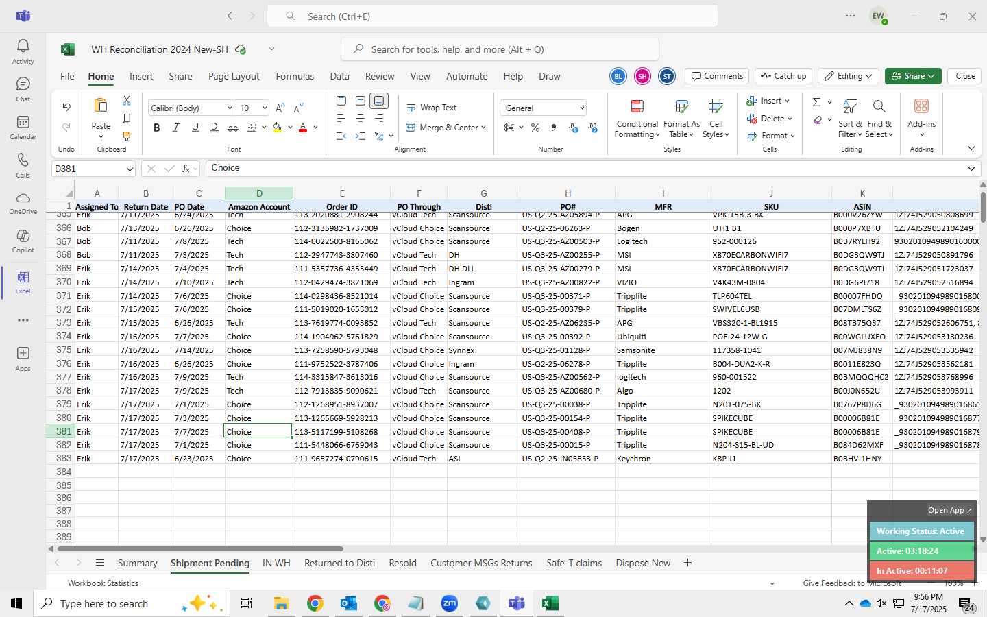Toggle bottom align for the cell
This screenshot has width=987, height=617.
click(379, 101)
